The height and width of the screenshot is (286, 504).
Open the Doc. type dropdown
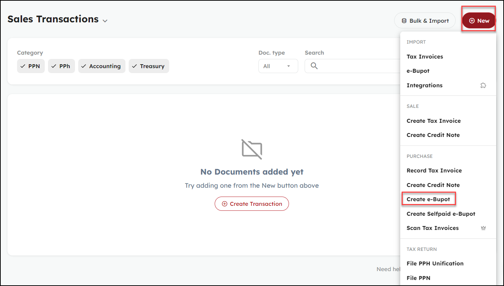278,66
